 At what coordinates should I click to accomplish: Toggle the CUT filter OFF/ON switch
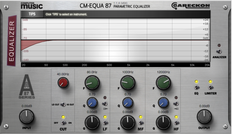(63, 123)
